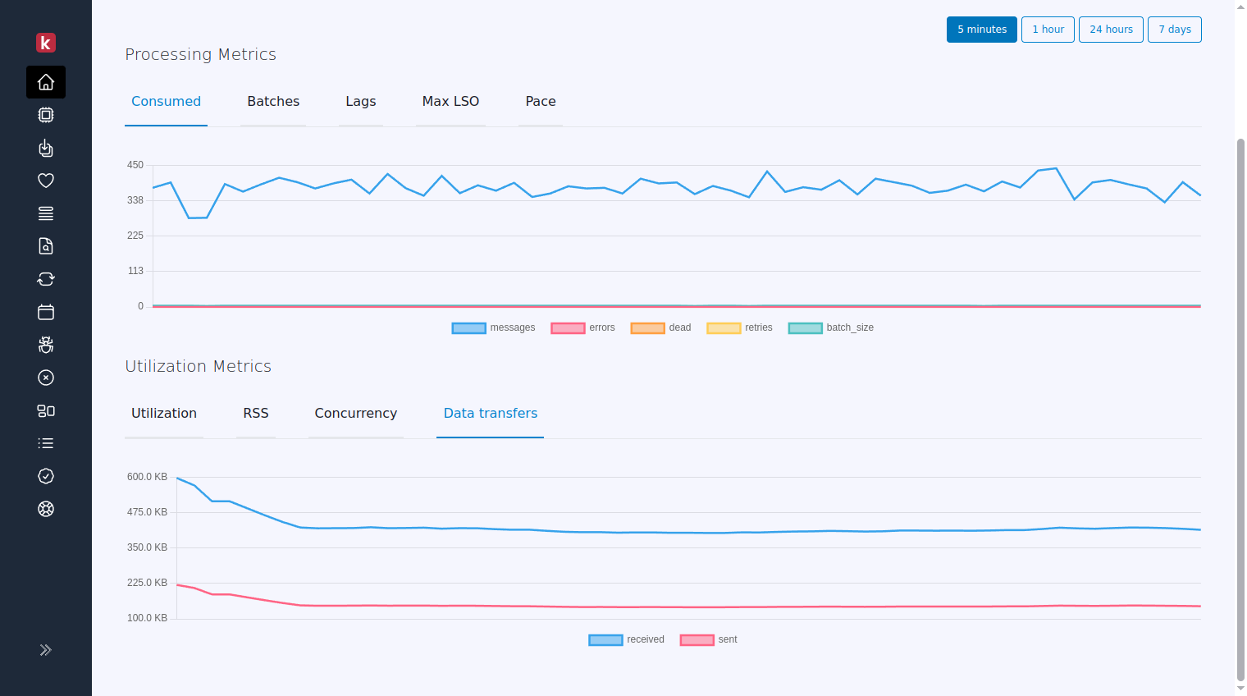This screenshot has width=1247, height=696.
Task: Select the 1 hour time range
Action: click(x=1048, y=29)
